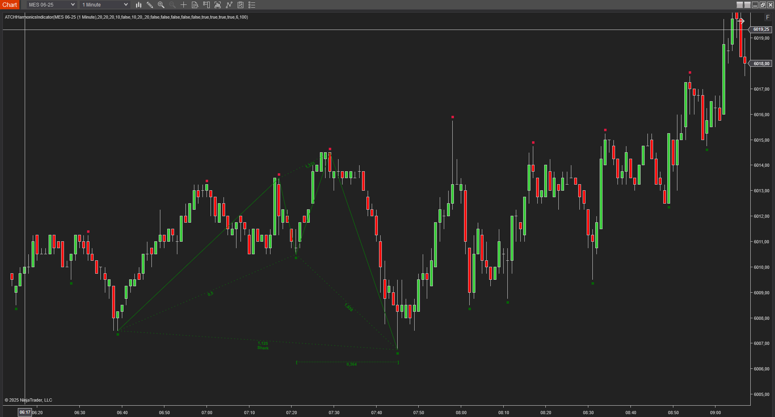Open the Strategies icon
Viewport: 775px width, 417px height.
[x=241, y=5]
